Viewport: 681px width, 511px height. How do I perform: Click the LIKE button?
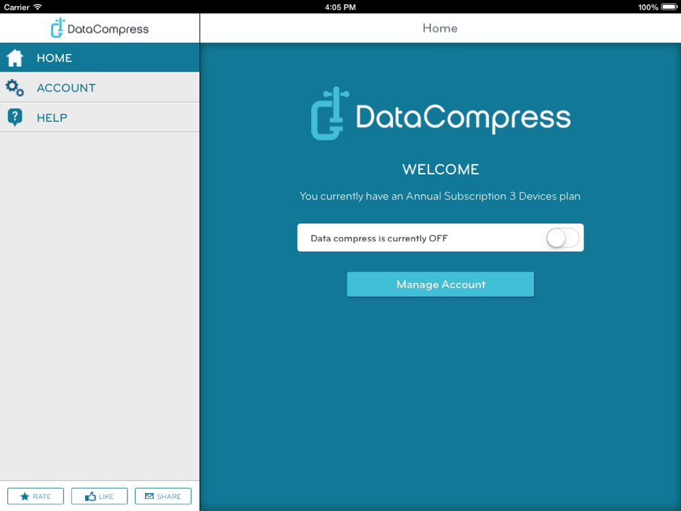[99, 496]
